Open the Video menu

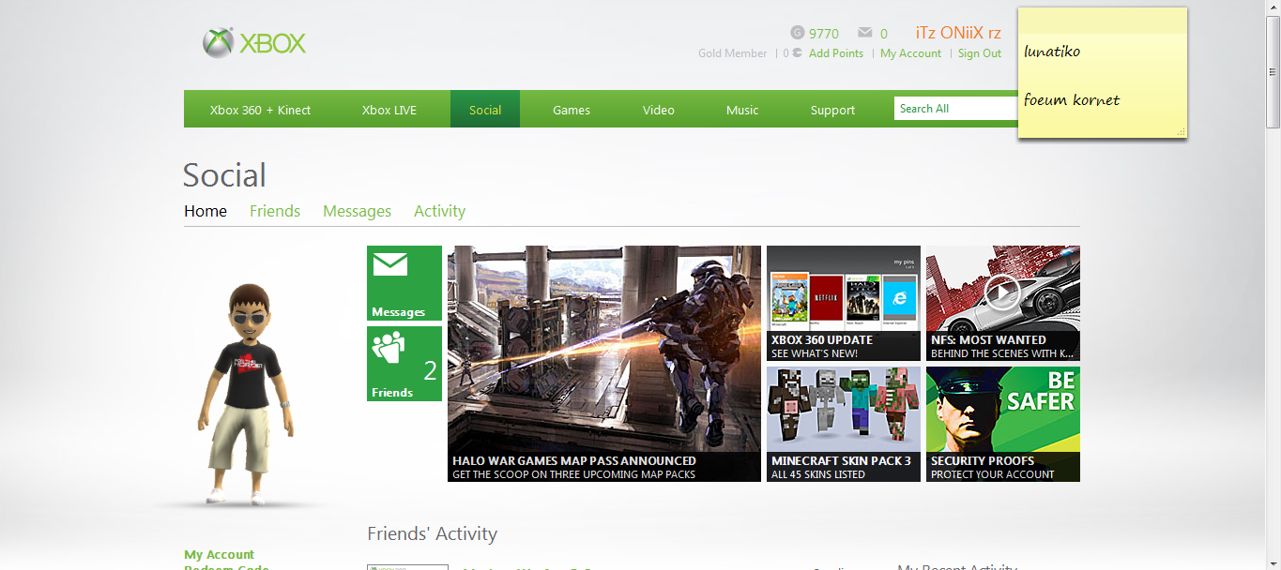tap(659, 110)
